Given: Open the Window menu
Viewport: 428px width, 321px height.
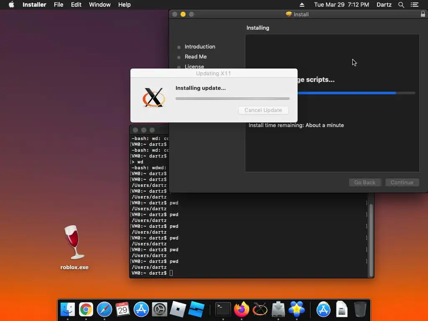Looking at the screenshot, I should (x=99, y=5).
